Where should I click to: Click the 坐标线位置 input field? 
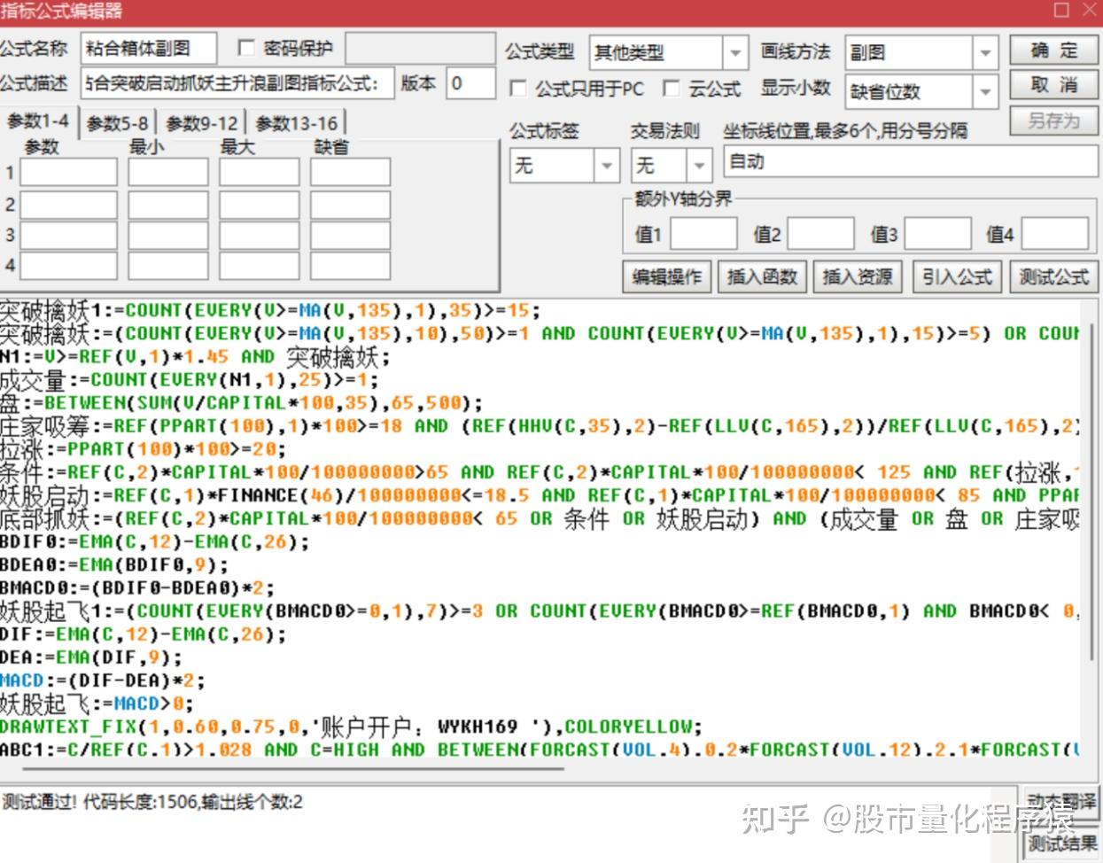(911, 162)
